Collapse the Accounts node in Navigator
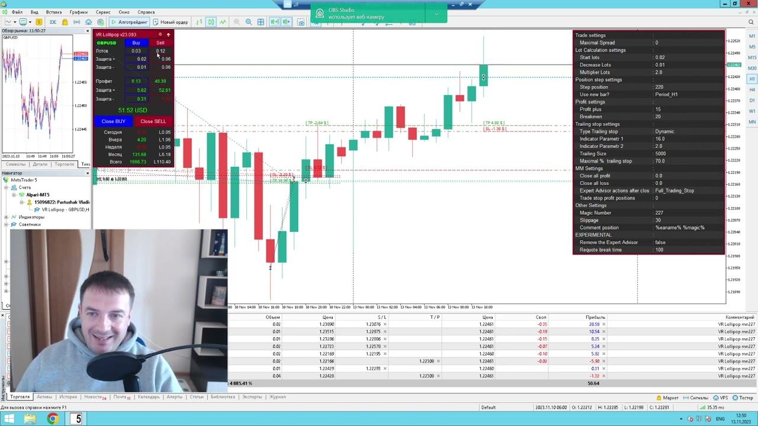The height and width of the screenshot is (426, 758). pos(6,188)
